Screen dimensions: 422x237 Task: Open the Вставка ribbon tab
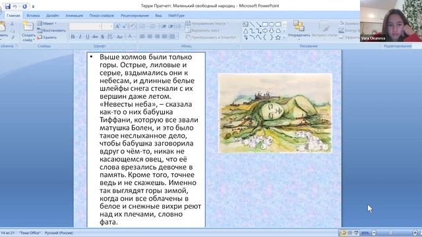pyautogui.click(x=33, y=16)
